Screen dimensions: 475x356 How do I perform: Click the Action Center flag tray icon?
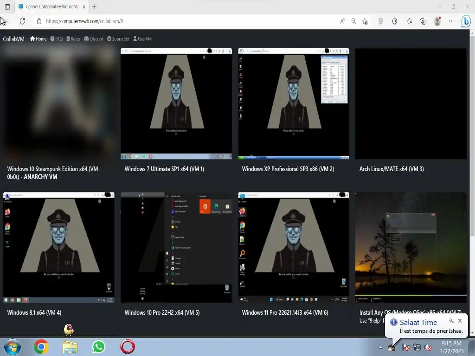tap(405, 348)
